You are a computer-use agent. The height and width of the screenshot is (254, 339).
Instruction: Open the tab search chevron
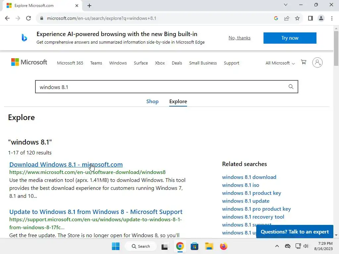click(286, 5)
